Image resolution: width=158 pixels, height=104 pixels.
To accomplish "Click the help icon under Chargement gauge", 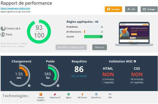I will click(29, 86).
